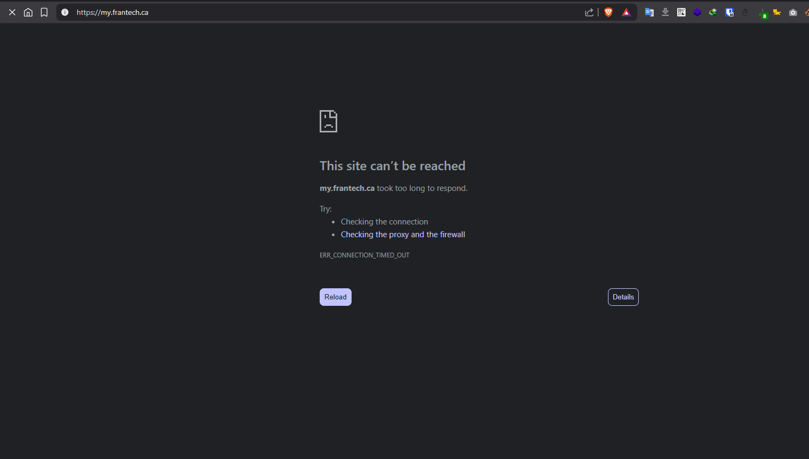This screenshot has height=459, width=809.
Task: Open the gray download arrow extension
Action: click(x=665, y=12)
